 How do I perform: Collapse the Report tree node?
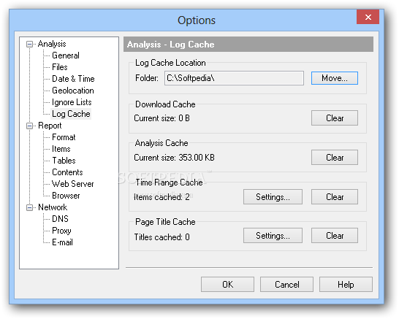29,126
